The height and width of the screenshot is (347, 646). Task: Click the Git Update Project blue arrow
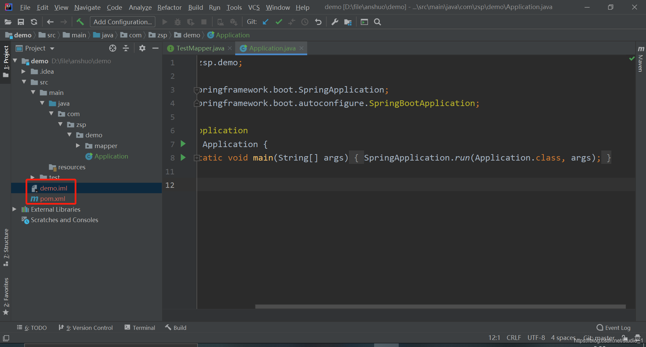tap(265, 22)
